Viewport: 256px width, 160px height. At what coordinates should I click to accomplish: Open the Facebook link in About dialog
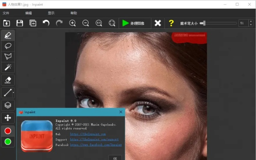pos(96,145)
